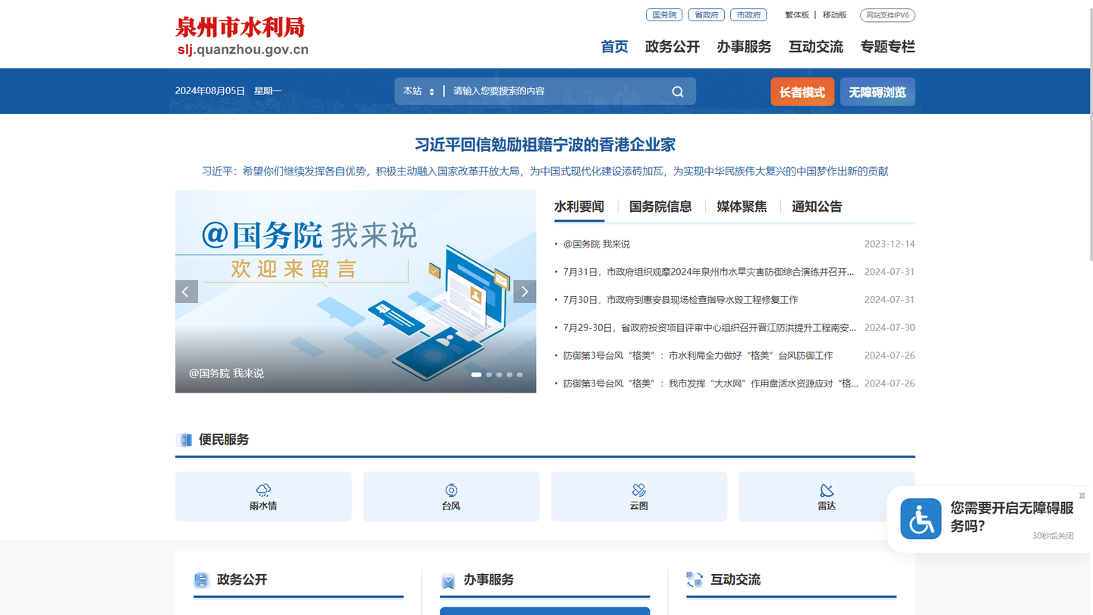
Task: Click the search magnifier icon
Action: point(678,91)
